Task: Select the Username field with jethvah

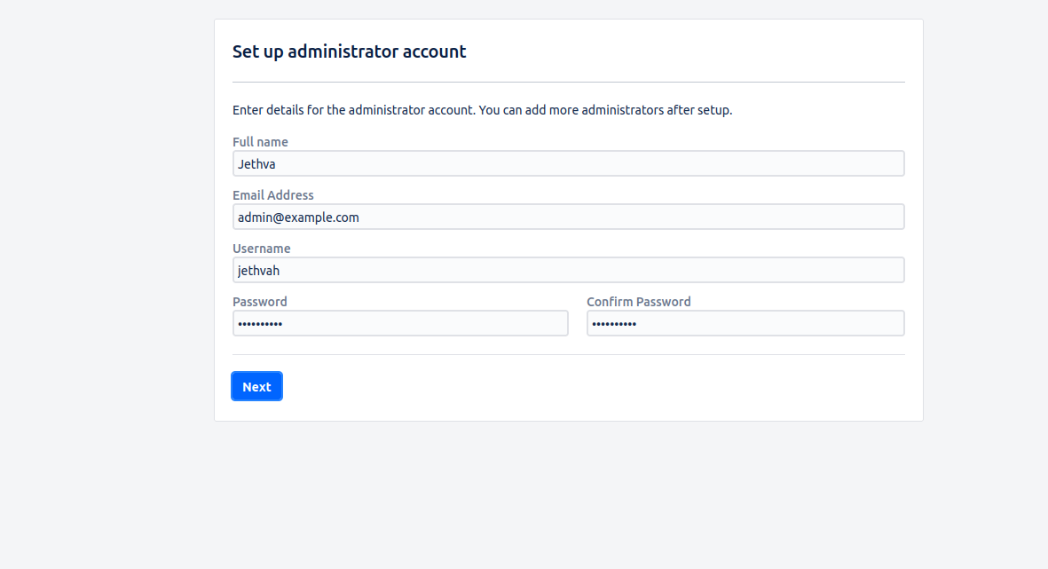Action: click(x=568, y=270)
